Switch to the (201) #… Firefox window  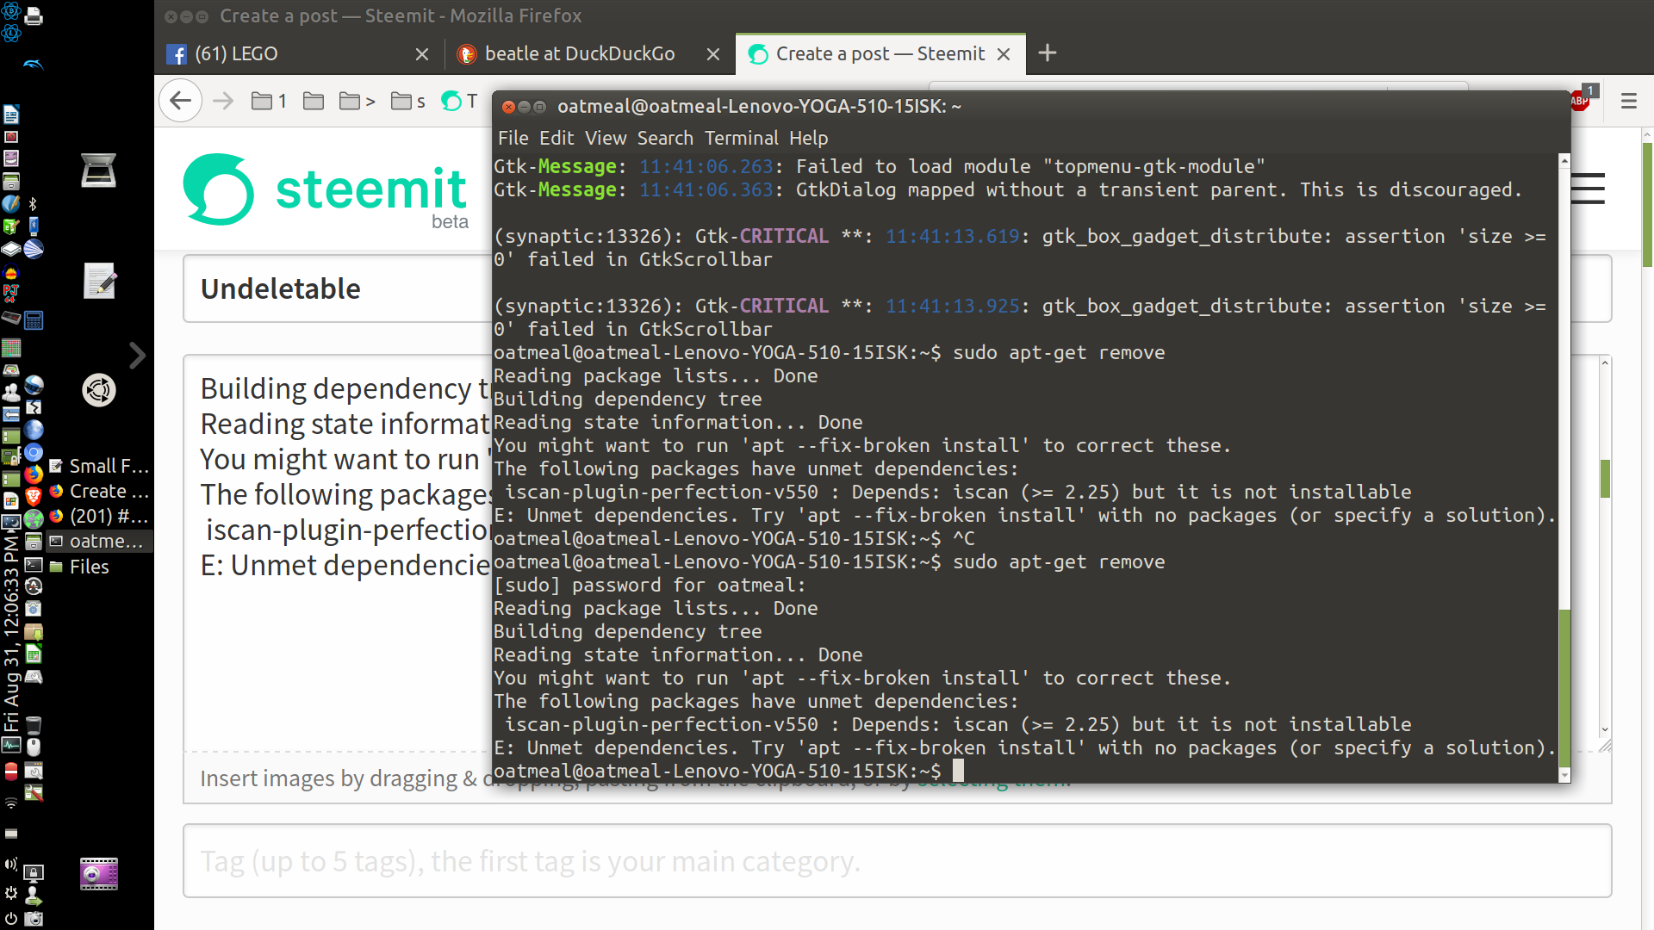pyautogui.click(x=100, y=516)
